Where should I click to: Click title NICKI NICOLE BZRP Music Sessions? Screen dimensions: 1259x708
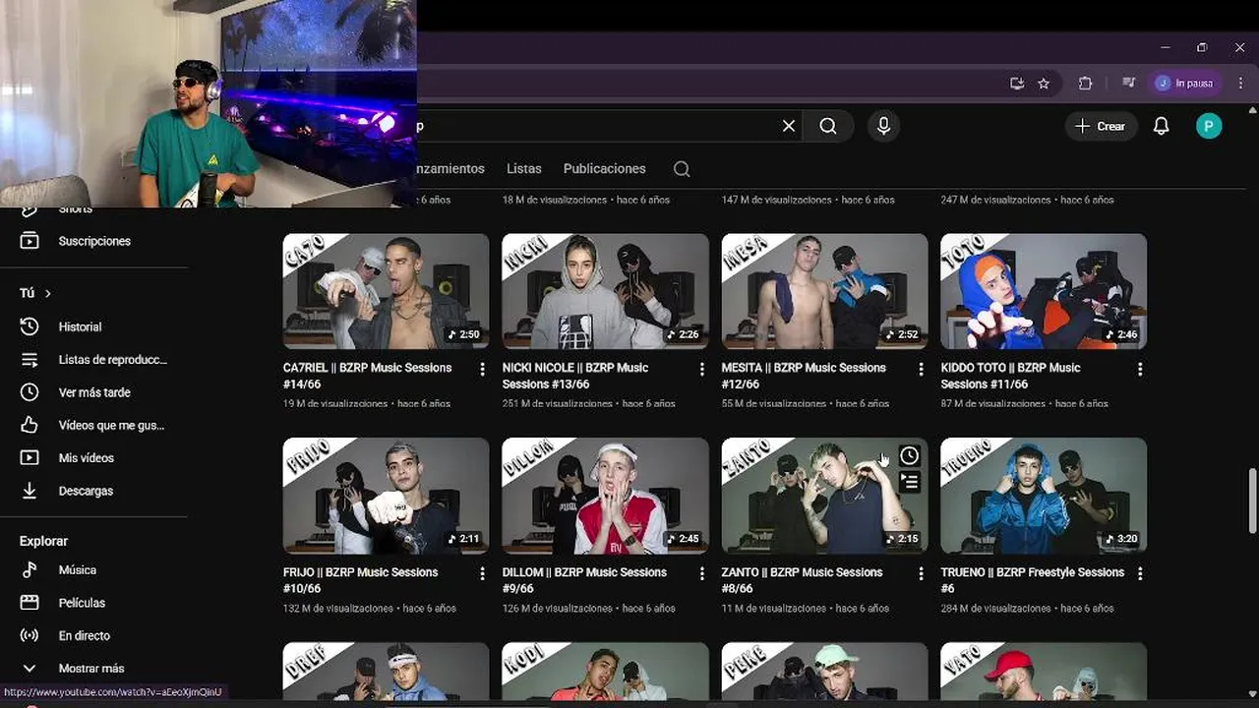pos(575,376)
